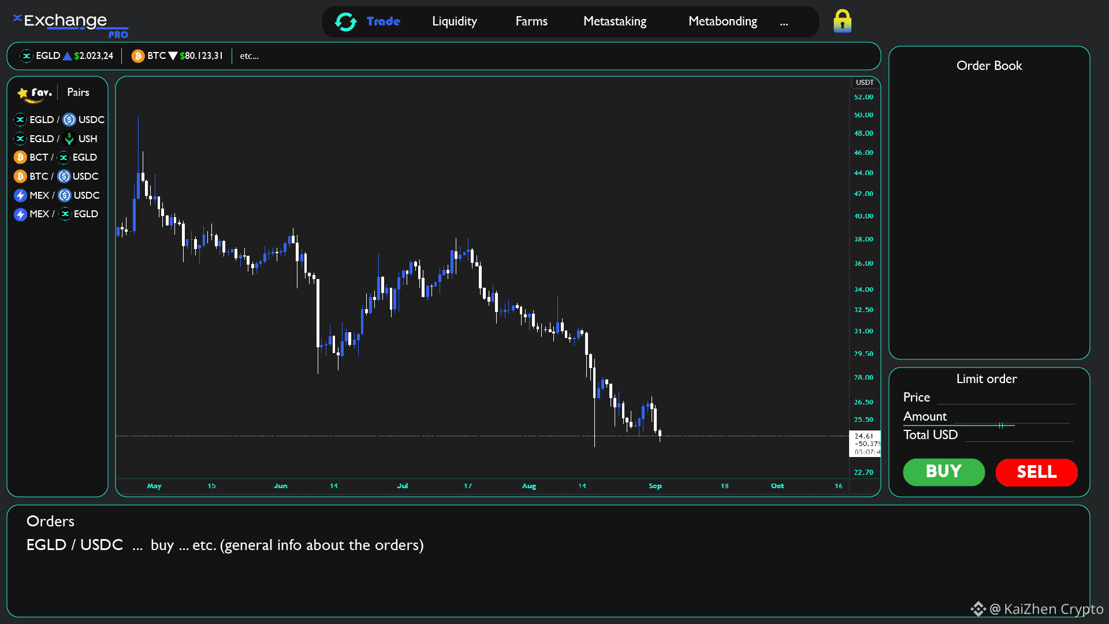
Task: Click the yellow padlock icon
Action: (x=842, y=21)
